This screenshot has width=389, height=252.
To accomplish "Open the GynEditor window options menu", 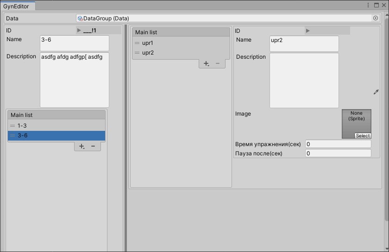I will [x=368, y=5].
